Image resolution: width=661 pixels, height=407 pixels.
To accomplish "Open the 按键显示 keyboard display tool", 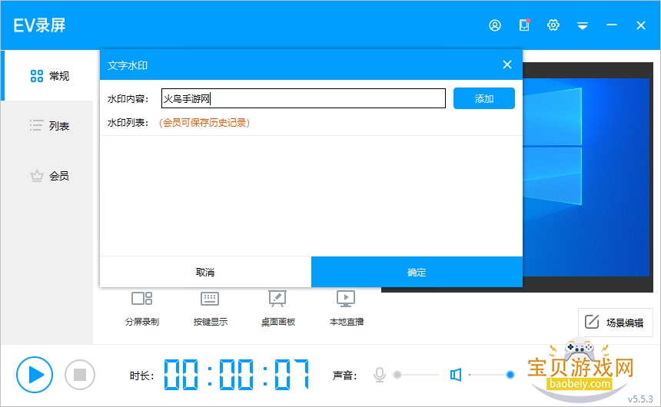I will coord(210,309).
